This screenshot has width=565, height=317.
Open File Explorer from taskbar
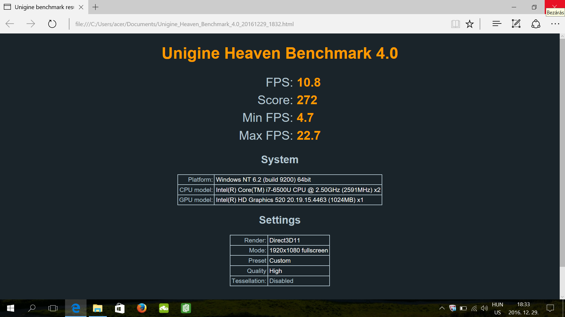tap(98, 308)
